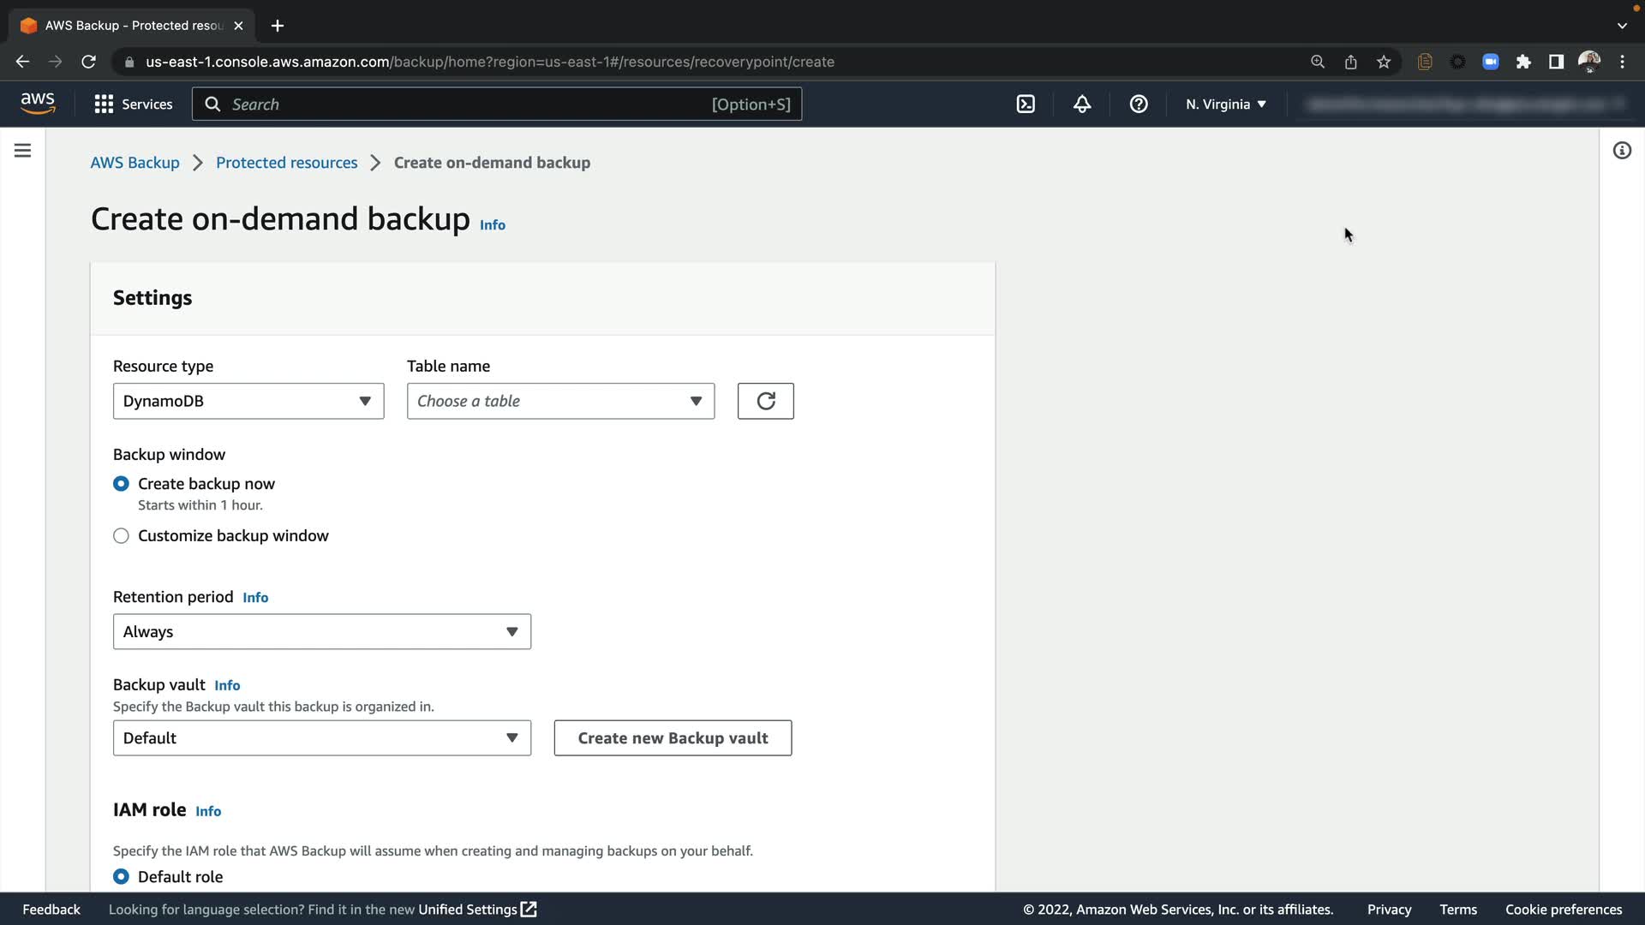Open the info help panel icon
Image resolution: width=1645 pixels, height=925 pixels.
coord(1622,151)
